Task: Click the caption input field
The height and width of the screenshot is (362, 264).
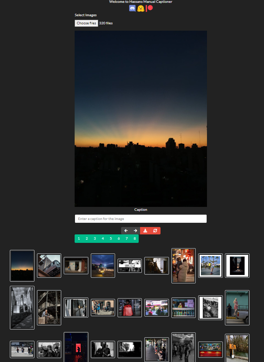Action: tap(141, 219)
